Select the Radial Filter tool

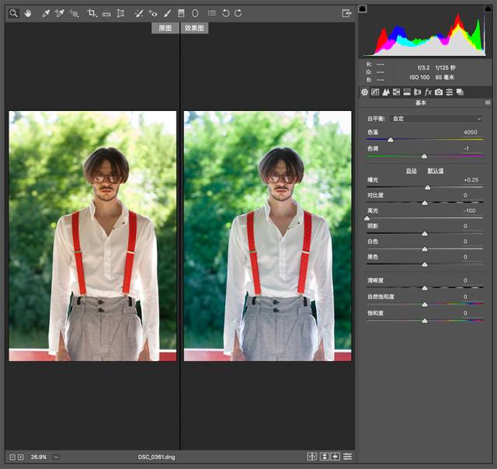coord(195,13)
